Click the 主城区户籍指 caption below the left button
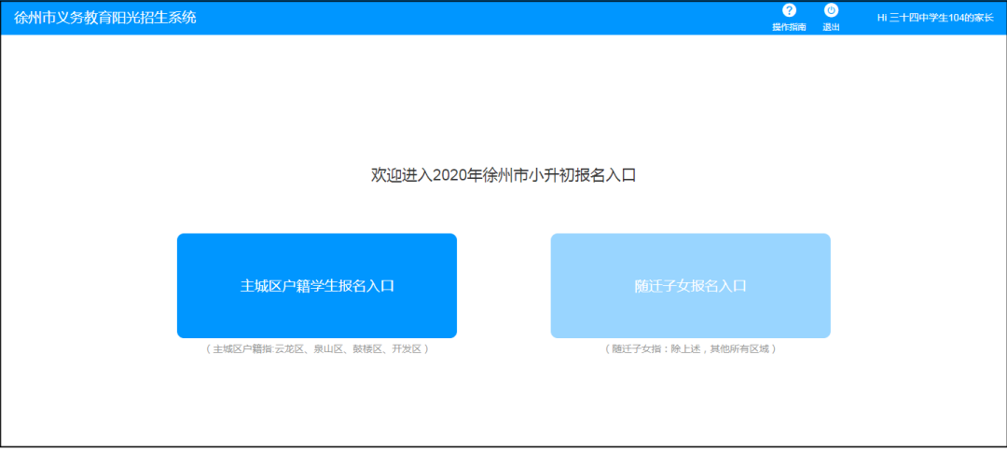The image size is (1007, 450). 242,349
